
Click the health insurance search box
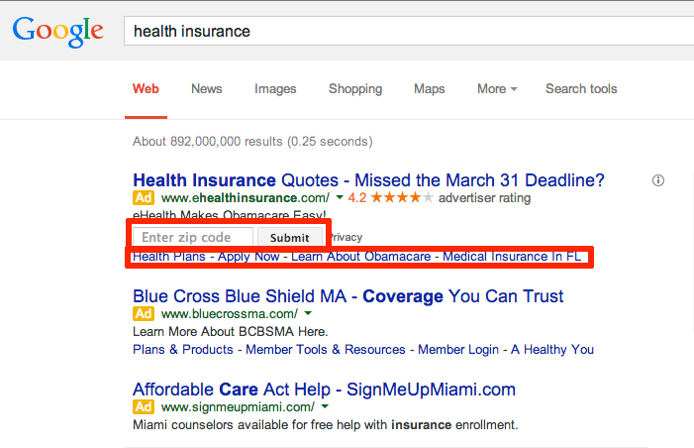tap(409, 31)
